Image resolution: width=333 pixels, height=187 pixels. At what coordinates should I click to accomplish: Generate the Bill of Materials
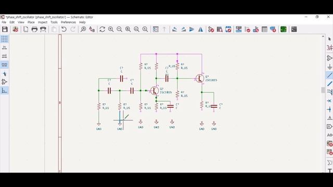(x=273, y=29)
